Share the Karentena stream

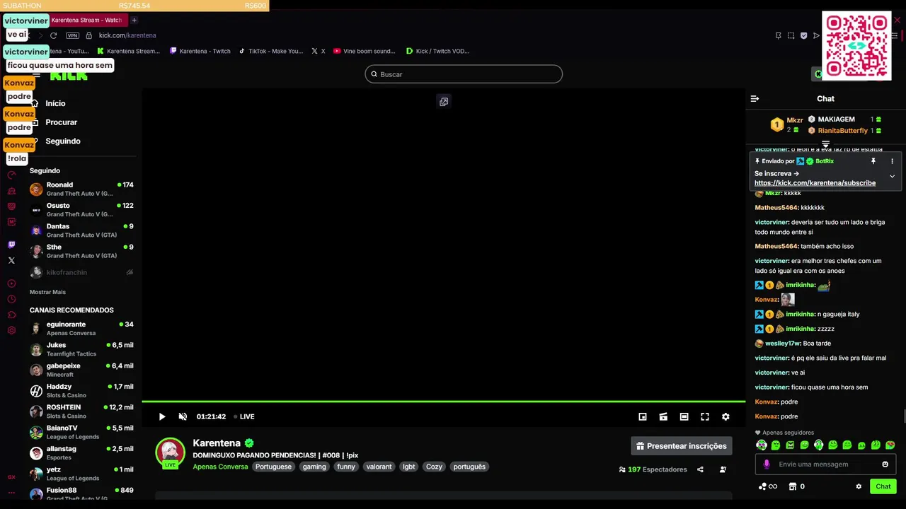coord(700,469)
